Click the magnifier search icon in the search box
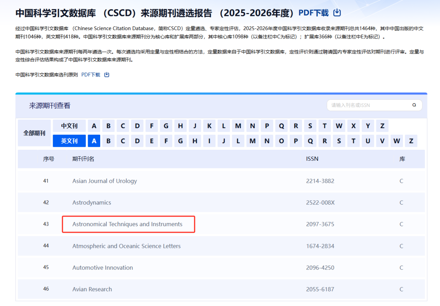Viewport: 440px width, 306px height. coord(414,105)
